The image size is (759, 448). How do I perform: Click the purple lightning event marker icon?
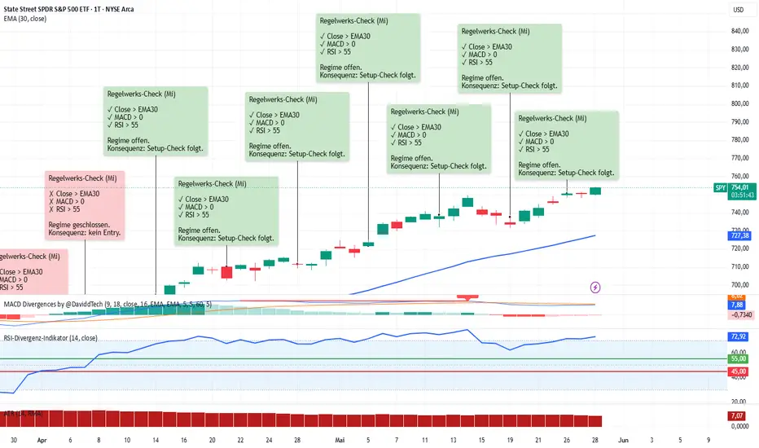coord(595,288)
